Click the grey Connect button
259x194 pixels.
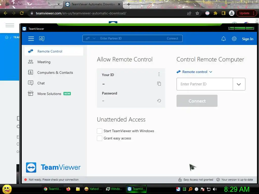[x=197, y=101]
